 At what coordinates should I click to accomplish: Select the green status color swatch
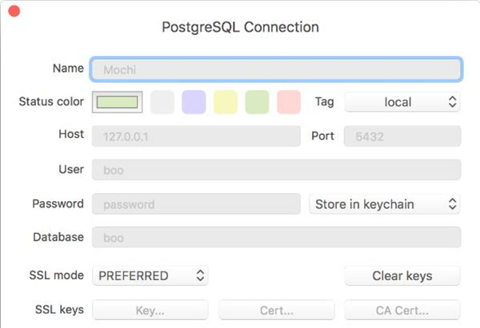[118, 102]
